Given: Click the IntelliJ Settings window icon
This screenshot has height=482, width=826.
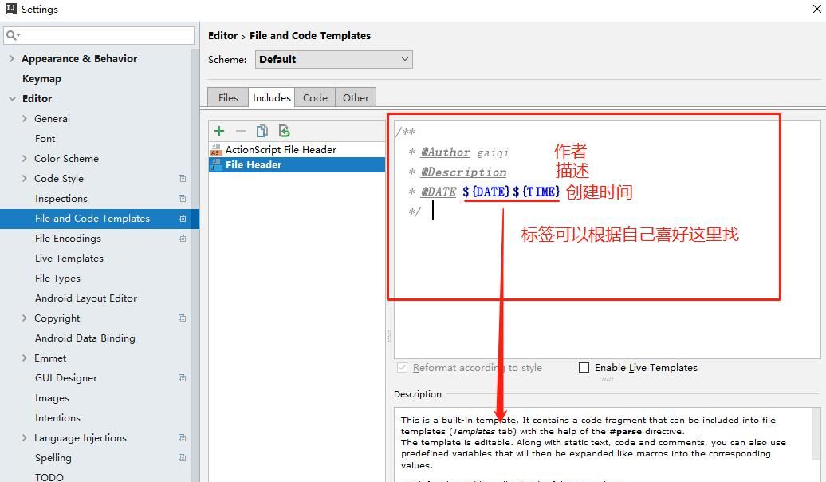Looking at the screenshot, I should (10, 9).
